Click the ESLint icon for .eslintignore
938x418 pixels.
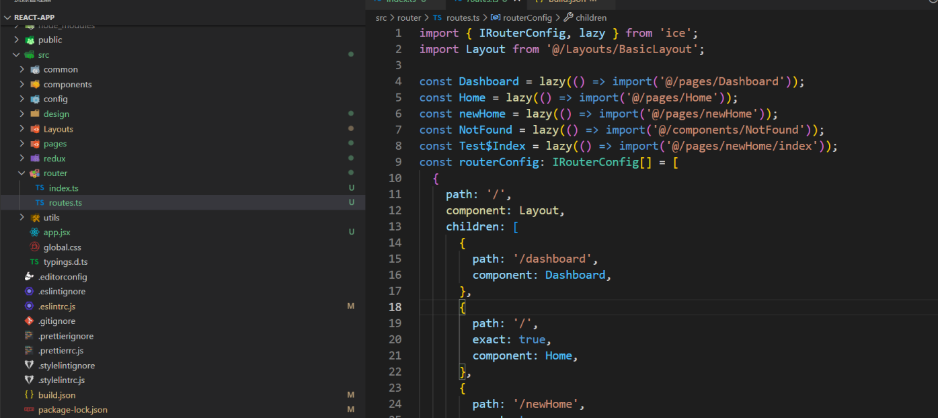(x=29, y=292)
